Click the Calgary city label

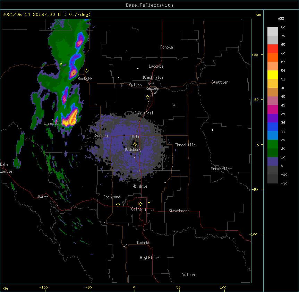tap(138, 209)
